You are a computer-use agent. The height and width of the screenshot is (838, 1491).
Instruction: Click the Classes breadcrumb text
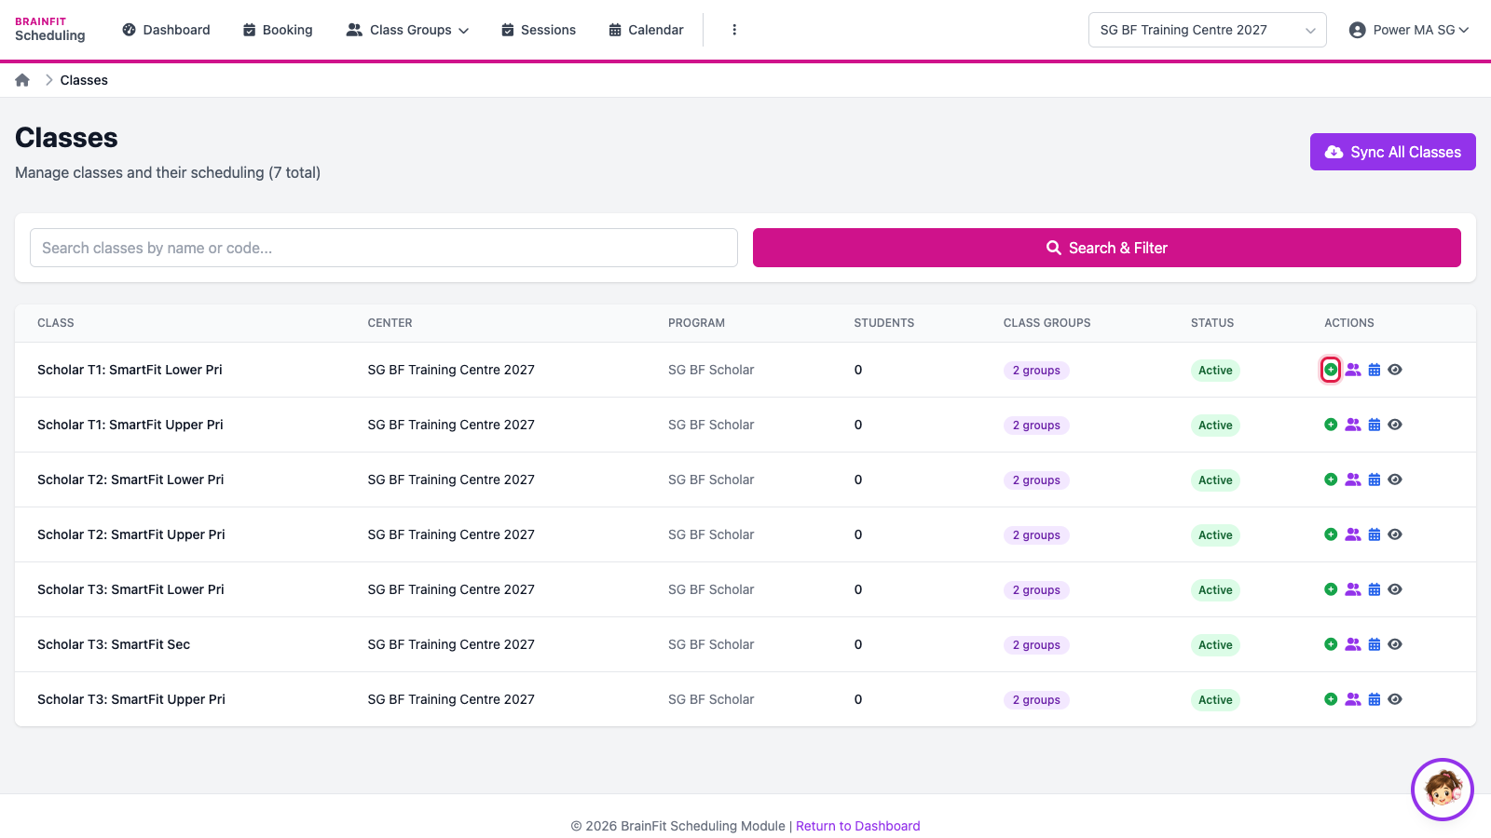tap(84, 80)
